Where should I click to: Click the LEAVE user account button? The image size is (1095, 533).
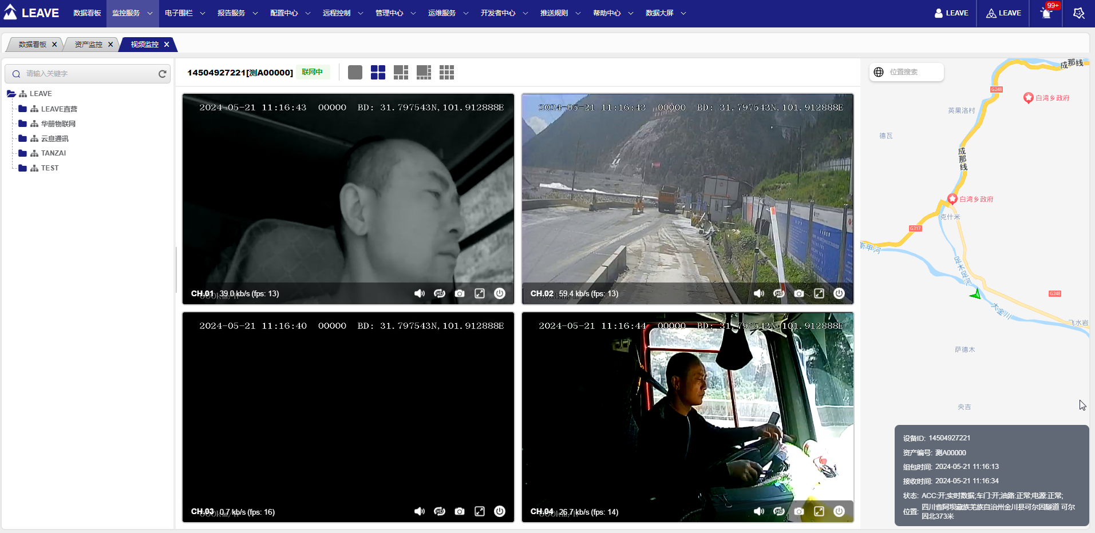951,13
